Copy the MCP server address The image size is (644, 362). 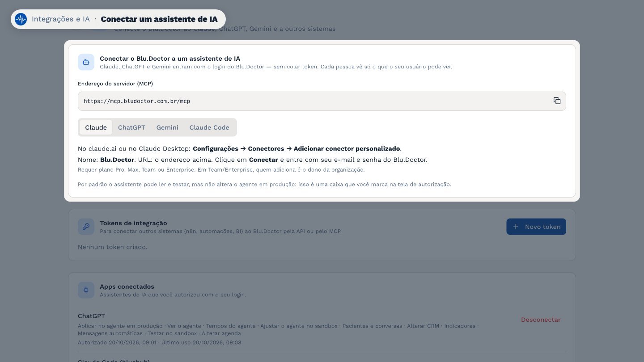[557, 101]
